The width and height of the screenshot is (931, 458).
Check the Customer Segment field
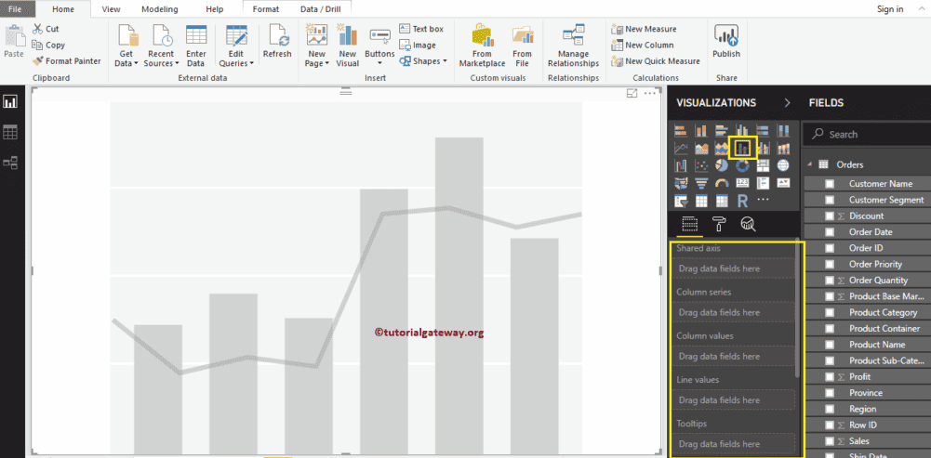pyautogui.click(x=830, y=200)
